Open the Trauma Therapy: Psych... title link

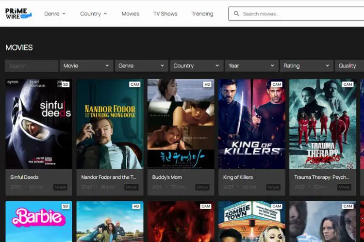tap(321, 177)
